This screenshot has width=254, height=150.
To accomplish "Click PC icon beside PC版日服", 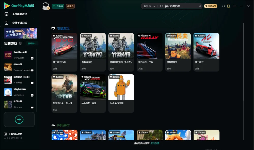I will (x=32, y=83).
